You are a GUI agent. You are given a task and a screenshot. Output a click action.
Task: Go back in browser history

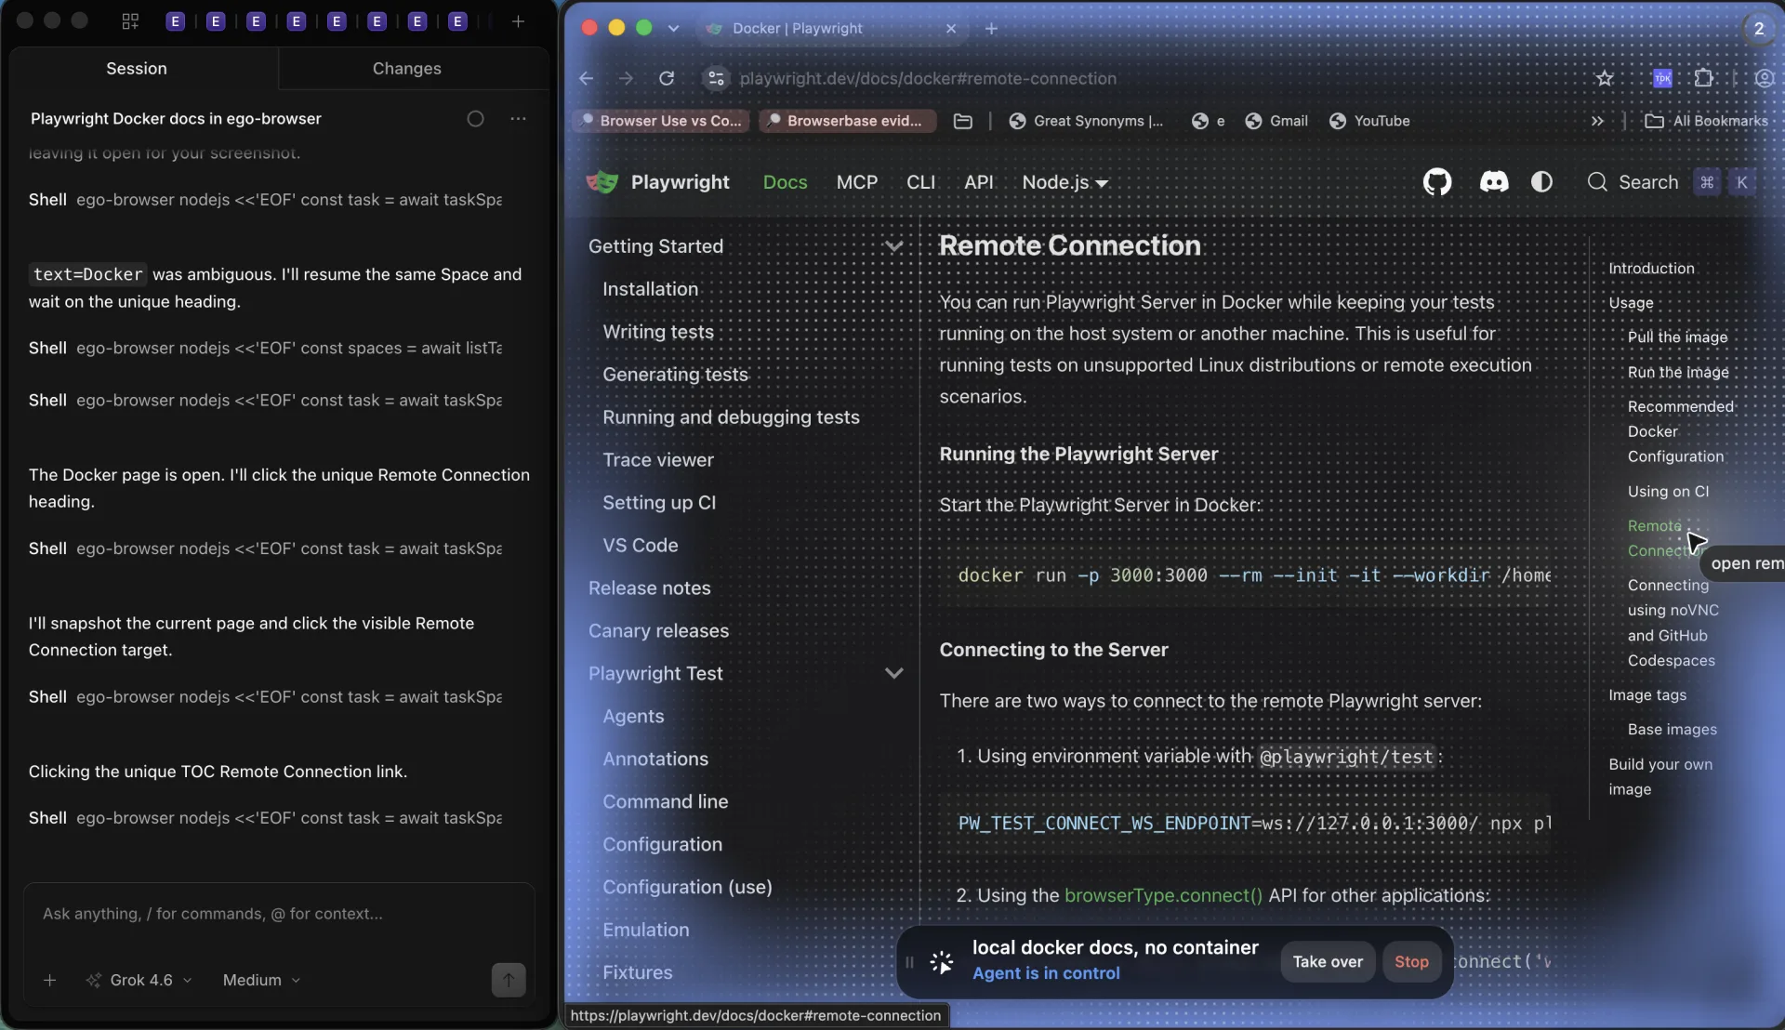pos(586,78)
